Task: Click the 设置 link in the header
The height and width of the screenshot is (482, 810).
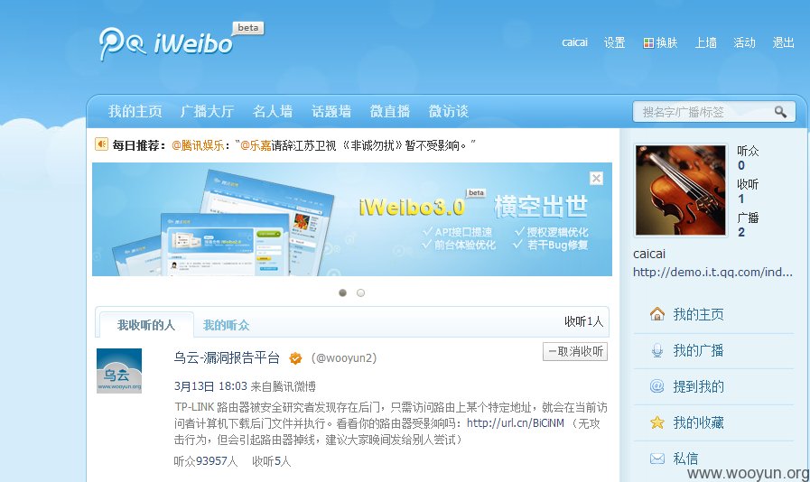Action: tap(615, 43)
